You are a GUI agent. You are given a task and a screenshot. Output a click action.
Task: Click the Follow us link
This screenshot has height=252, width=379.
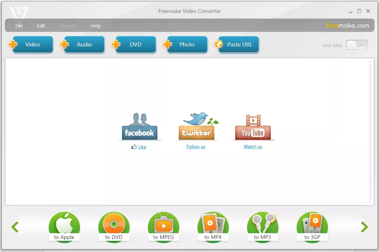coord(196,147)
